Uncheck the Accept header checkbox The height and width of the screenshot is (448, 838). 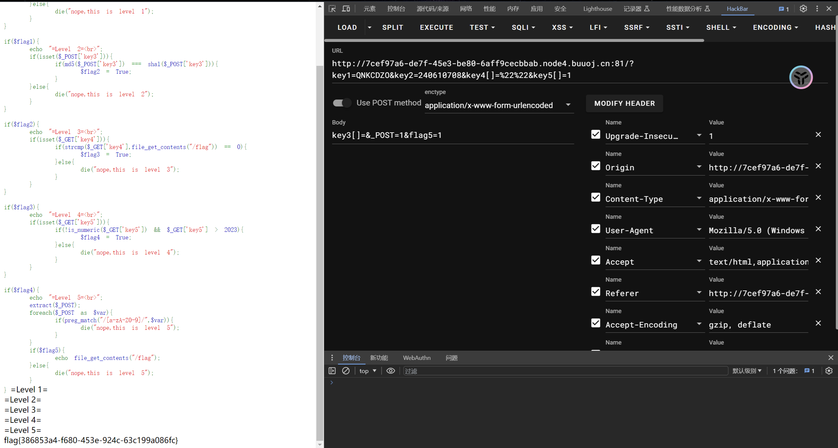point(596,260)
